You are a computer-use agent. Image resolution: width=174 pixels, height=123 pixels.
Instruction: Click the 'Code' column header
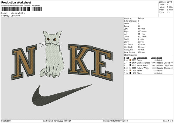point(153,58)
